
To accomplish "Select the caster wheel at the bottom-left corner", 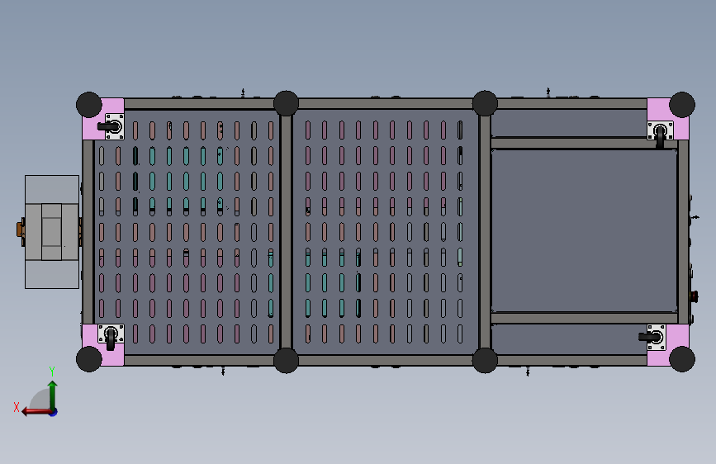I will click(111, 337).
